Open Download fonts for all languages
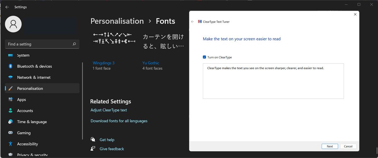The height and width of the screenshot is (158, 378). point(119,121)
